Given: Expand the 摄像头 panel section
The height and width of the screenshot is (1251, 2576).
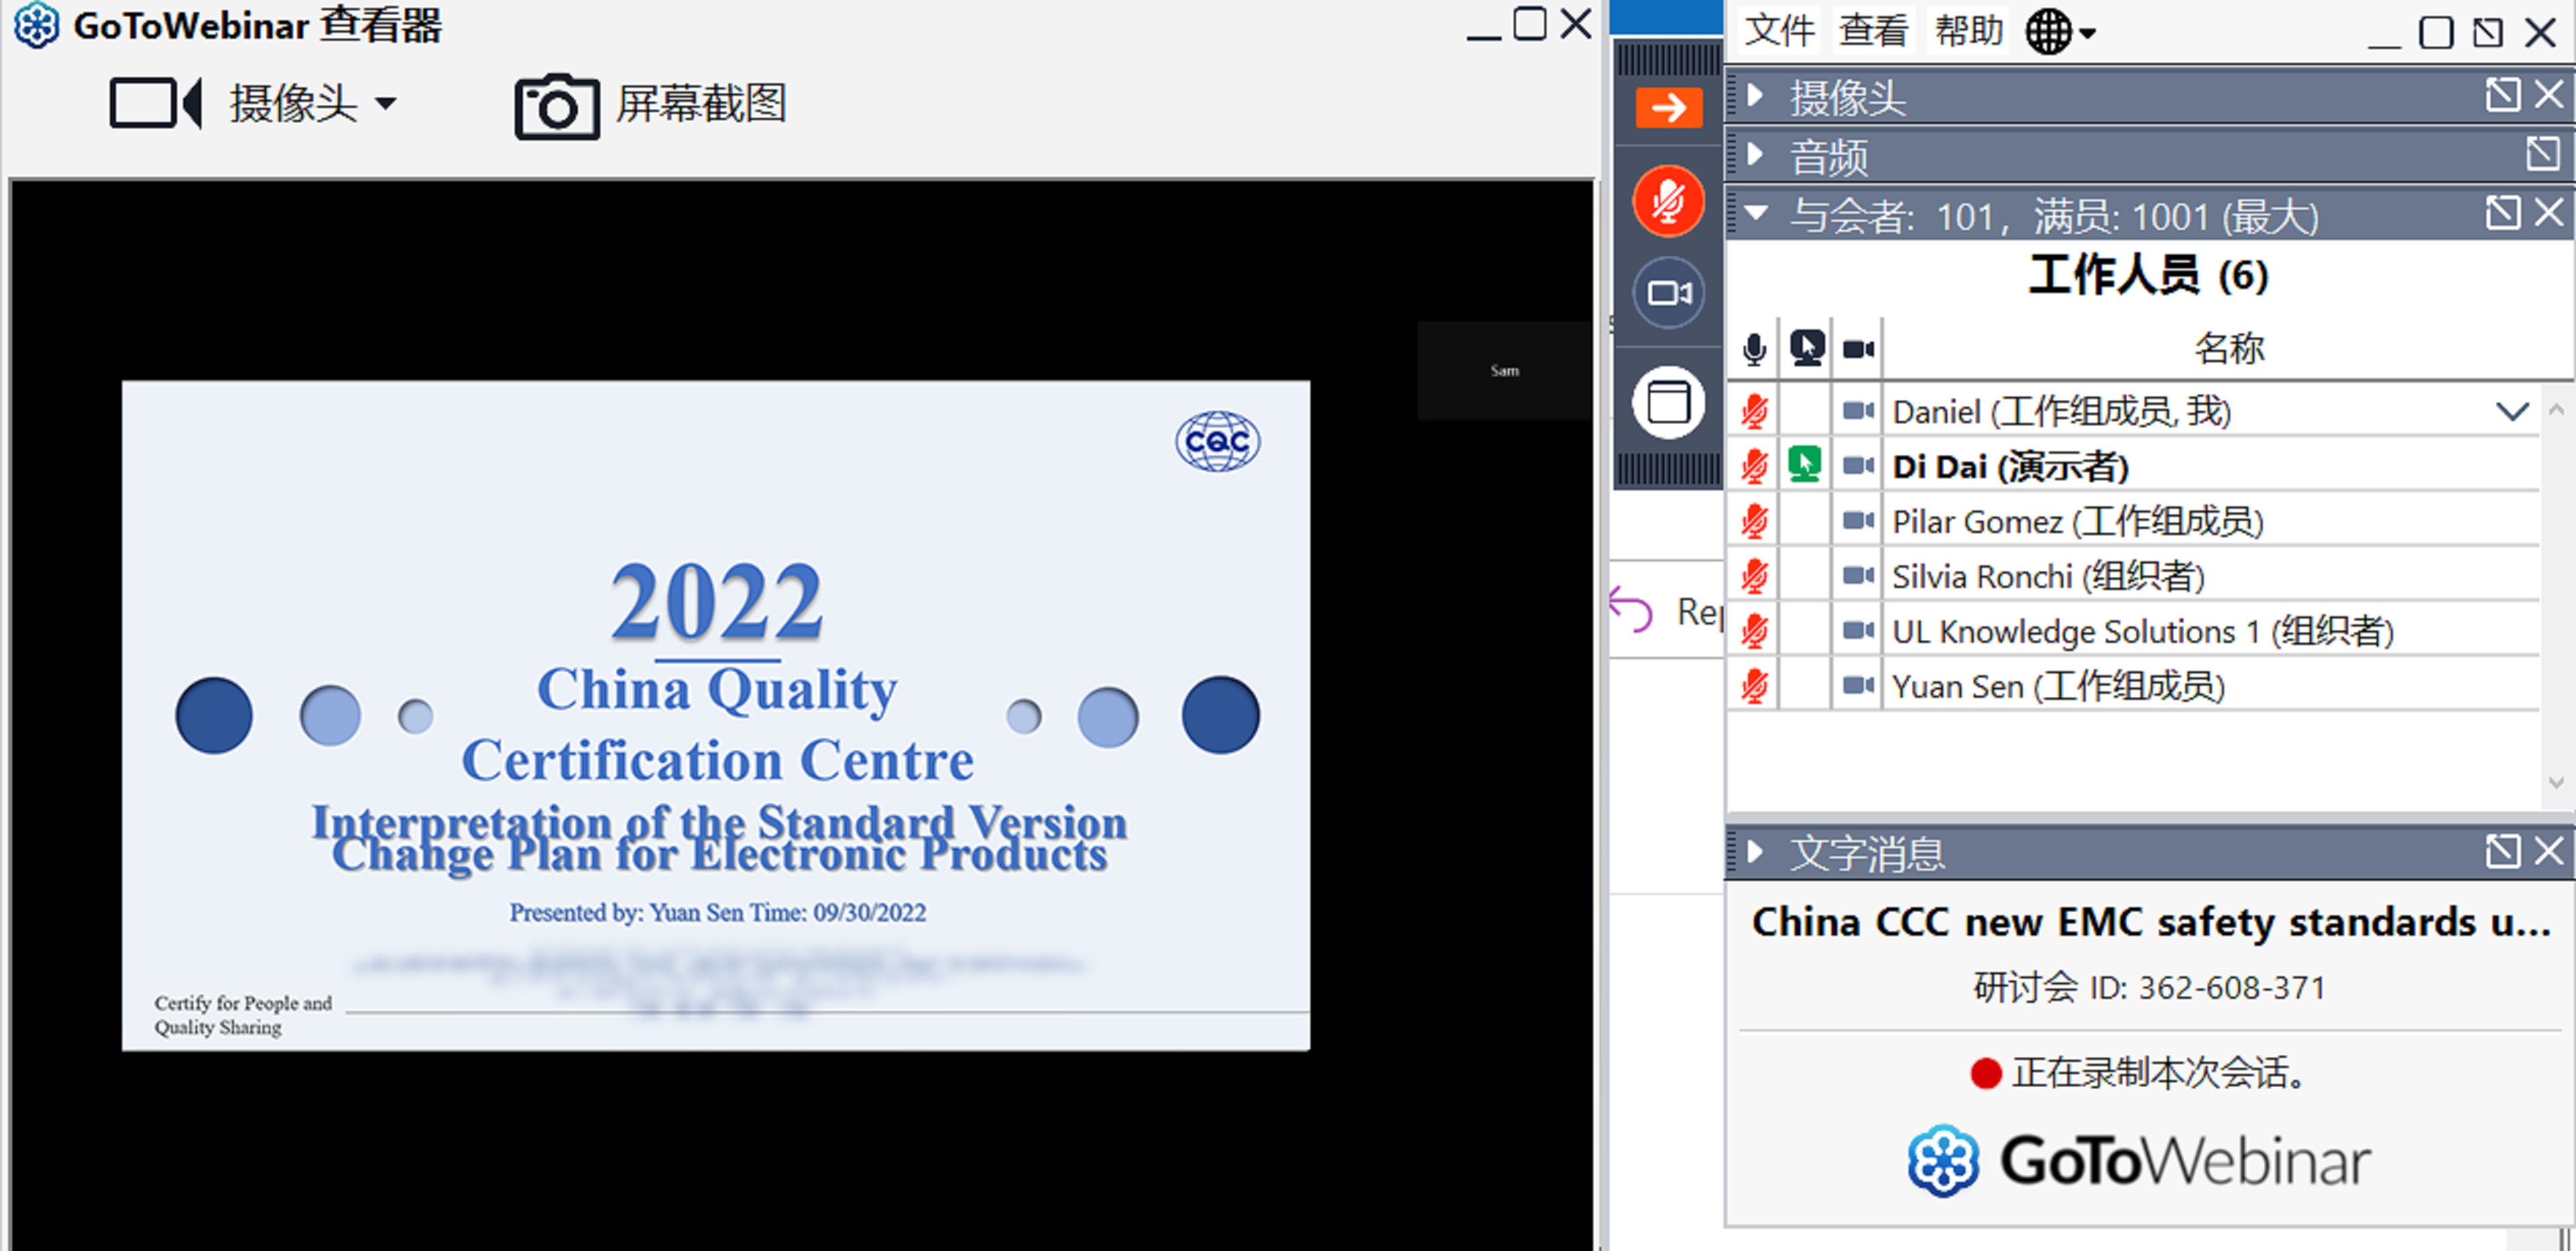Looking at the screenshot, I should click(x=1754, y=96).
